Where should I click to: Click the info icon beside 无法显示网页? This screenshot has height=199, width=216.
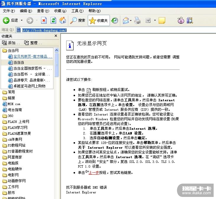(70, 45)
